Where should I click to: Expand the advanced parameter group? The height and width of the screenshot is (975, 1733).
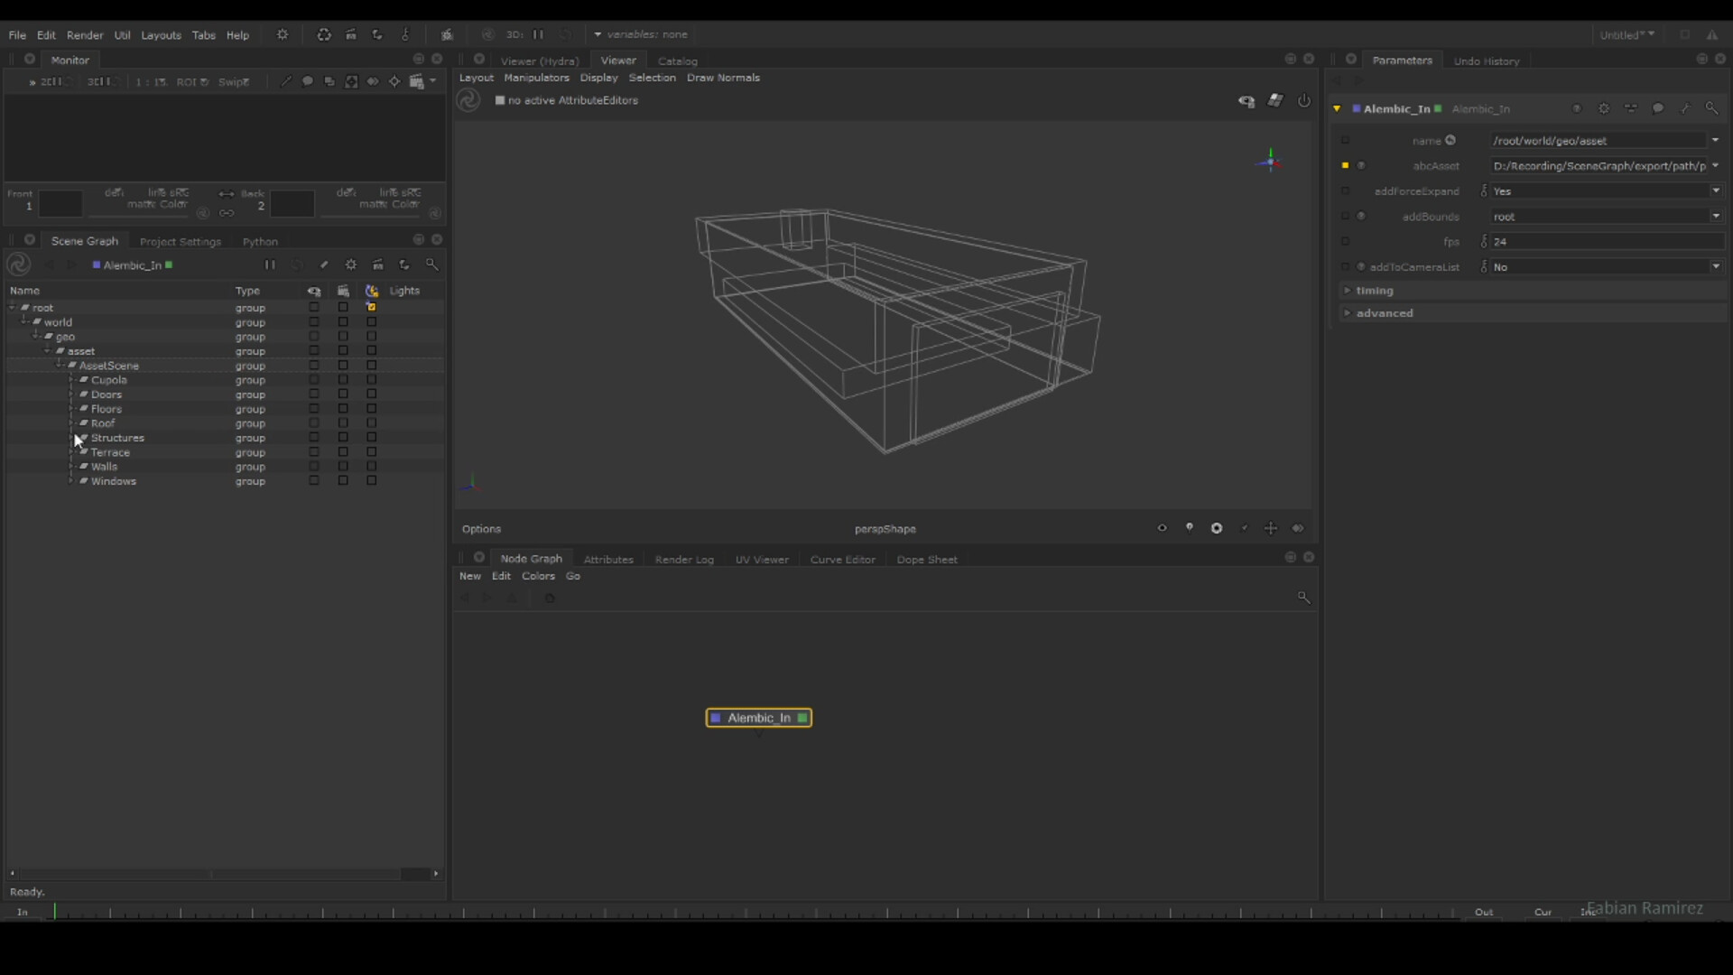click(x=1385, y=312)
